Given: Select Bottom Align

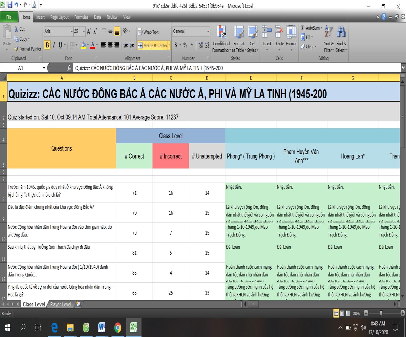Looking at the screenshot, I should click(x=117, y=31).
